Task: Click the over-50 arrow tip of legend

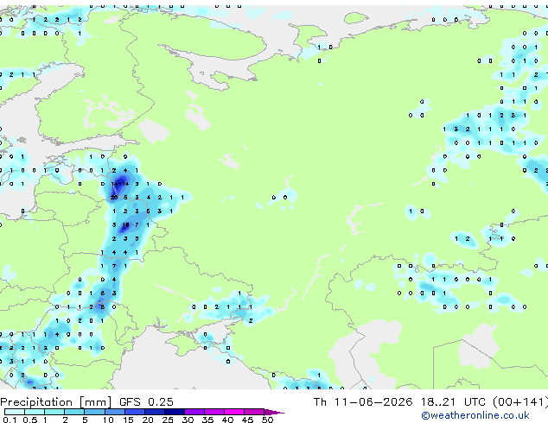Action: click(x=274, y=412)
